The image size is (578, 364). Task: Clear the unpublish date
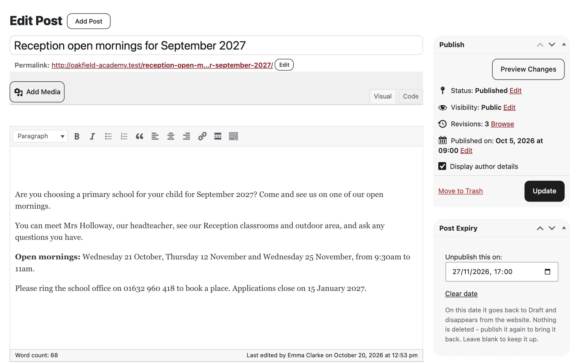click(461, 294)
